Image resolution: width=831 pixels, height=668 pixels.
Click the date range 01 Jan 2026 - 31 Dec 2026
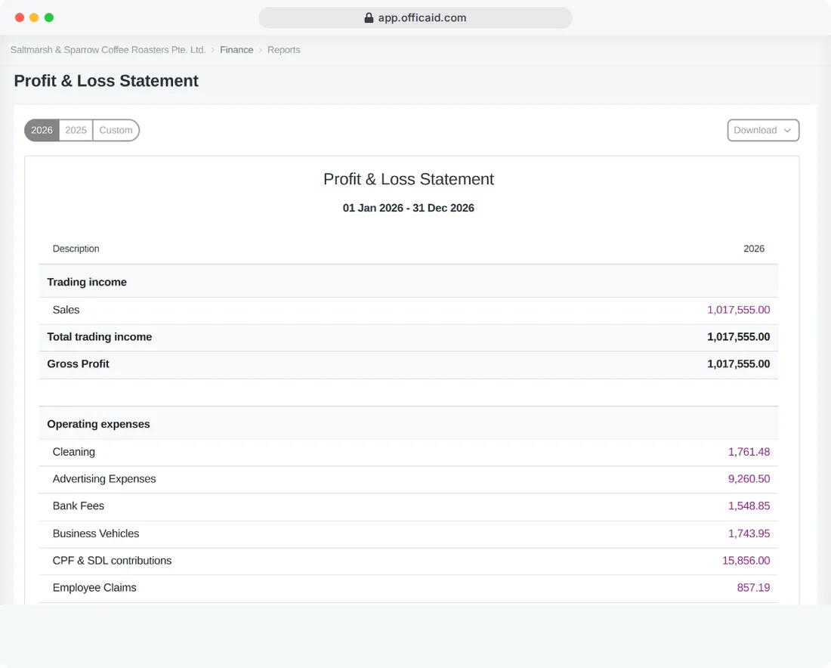tap(409, 209)
